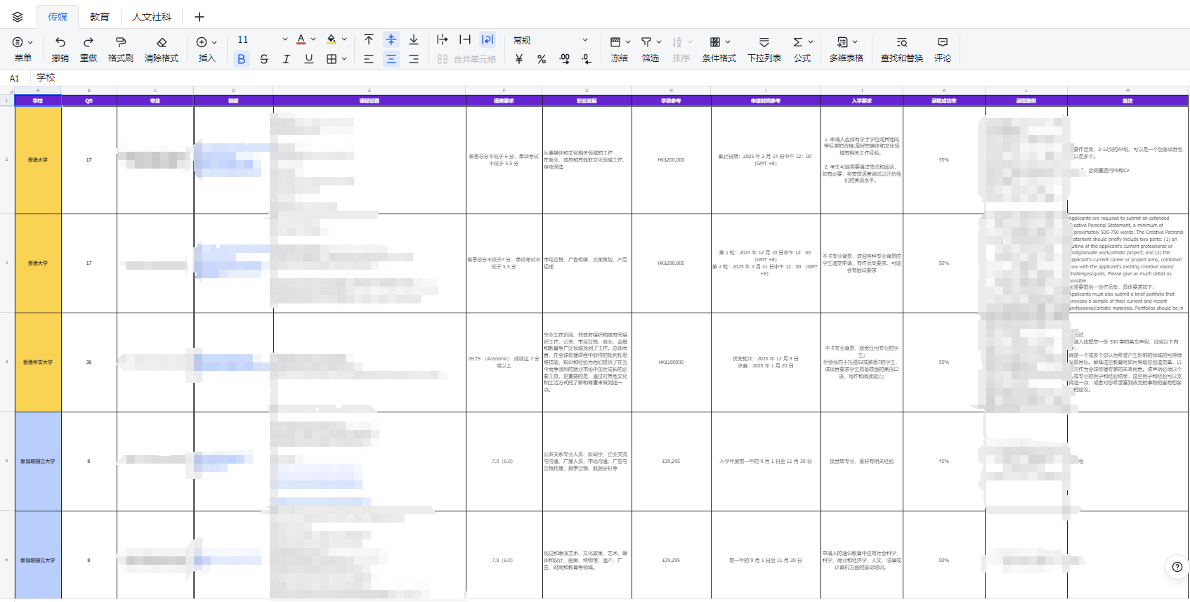Image resolution: width=1190 pixels, height=602 pixels.
Task: Switch to the 人文社科 sheet tab
Action: point(152,17)
